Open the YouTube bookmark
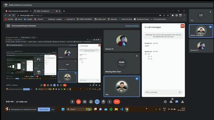The image size is (214, 120). [9, 19]
